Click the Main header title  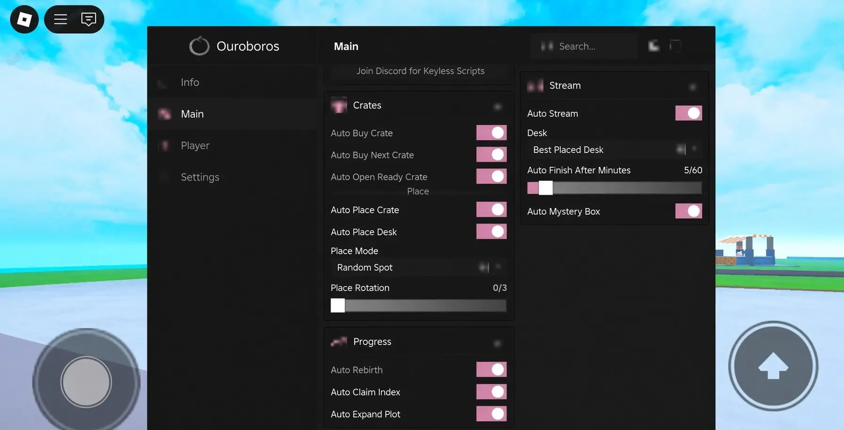(346, 46)
